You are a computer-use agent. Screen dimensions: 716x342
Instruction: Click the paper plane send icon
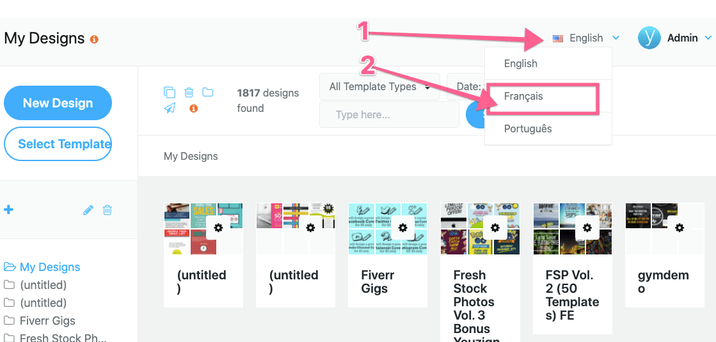170,108
